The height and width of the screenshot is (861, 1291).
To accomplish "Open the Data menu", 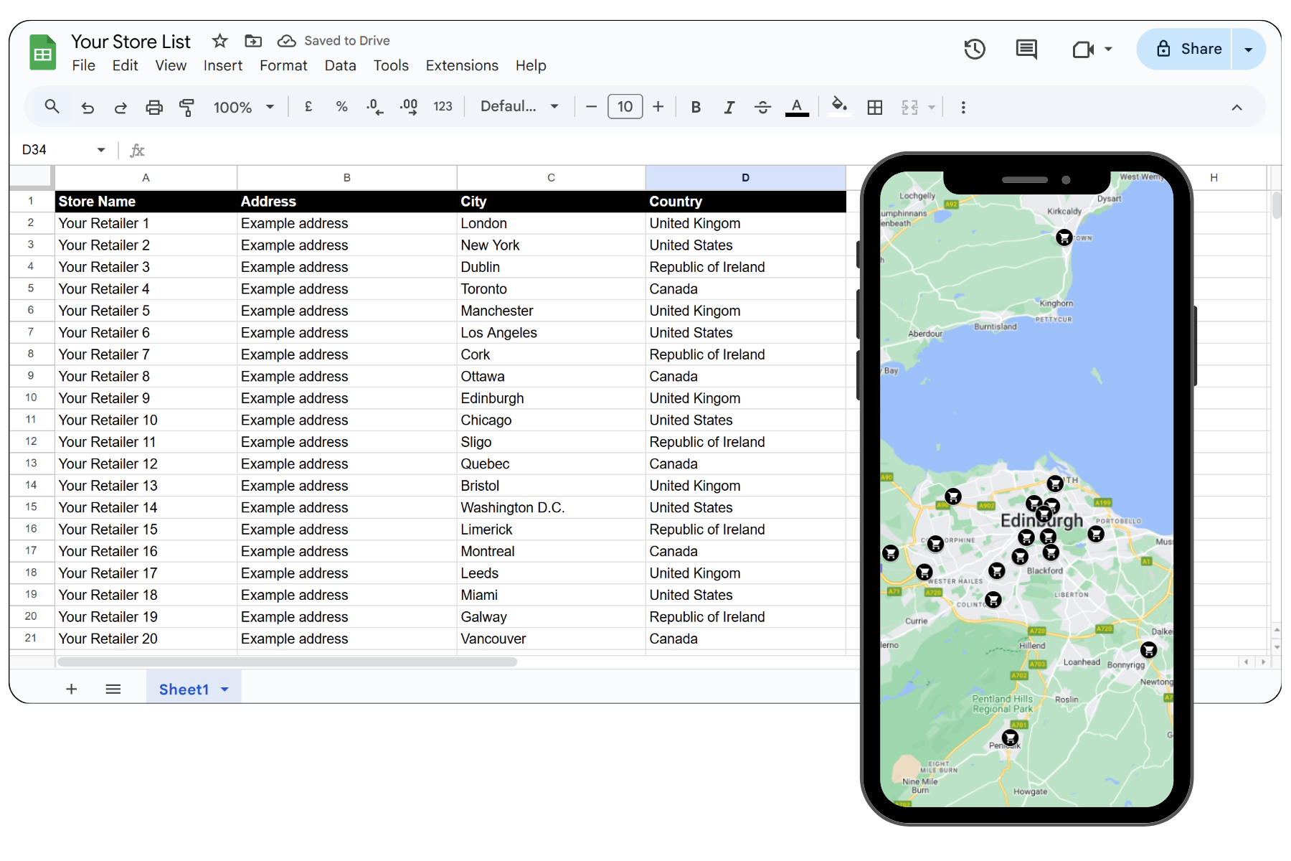I will (340, 65).
